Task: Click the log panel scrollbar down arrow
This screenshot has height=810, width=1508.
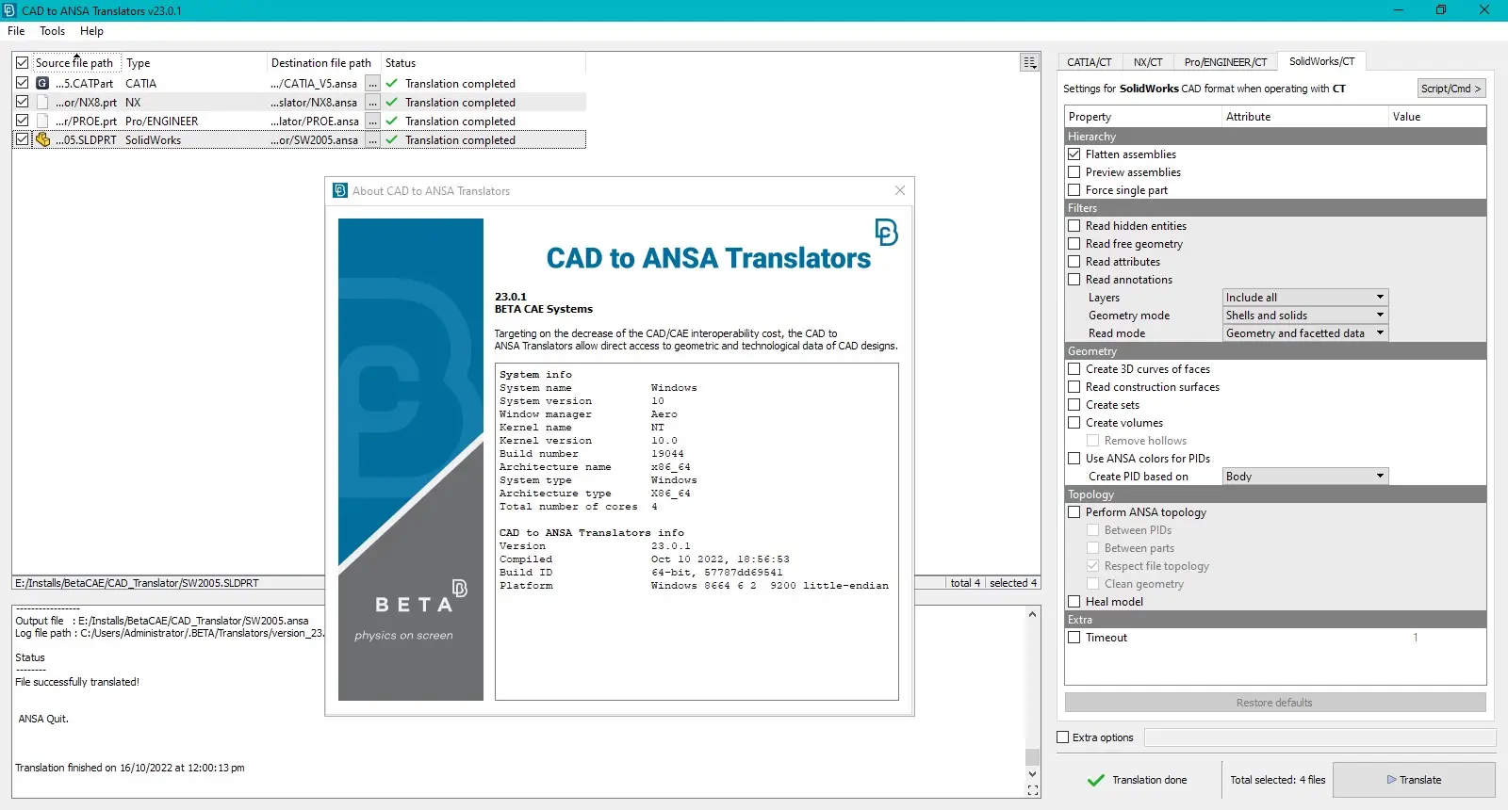Action: click(x=1033, y=773)
